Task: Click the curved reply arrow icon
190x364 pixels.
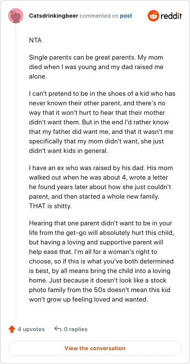Action: [x=57, y=329]
